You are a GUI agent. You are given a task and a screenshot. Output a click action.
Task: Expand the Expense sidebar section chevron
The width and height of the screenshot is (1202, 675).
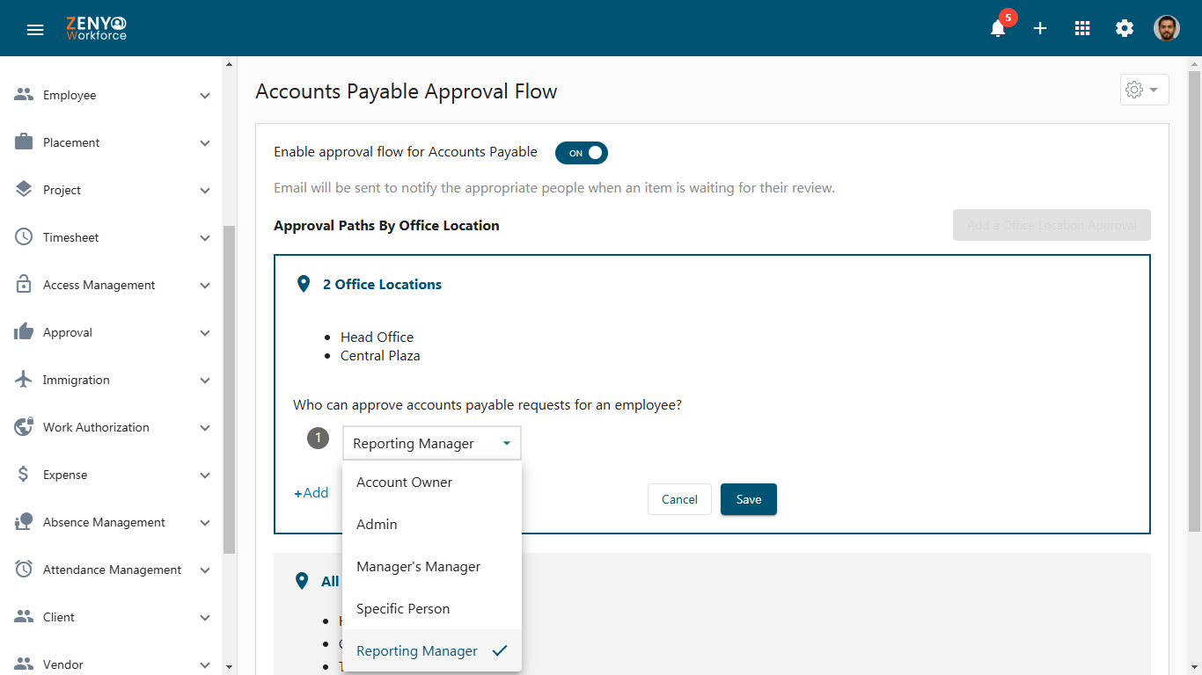coord(205,475)
